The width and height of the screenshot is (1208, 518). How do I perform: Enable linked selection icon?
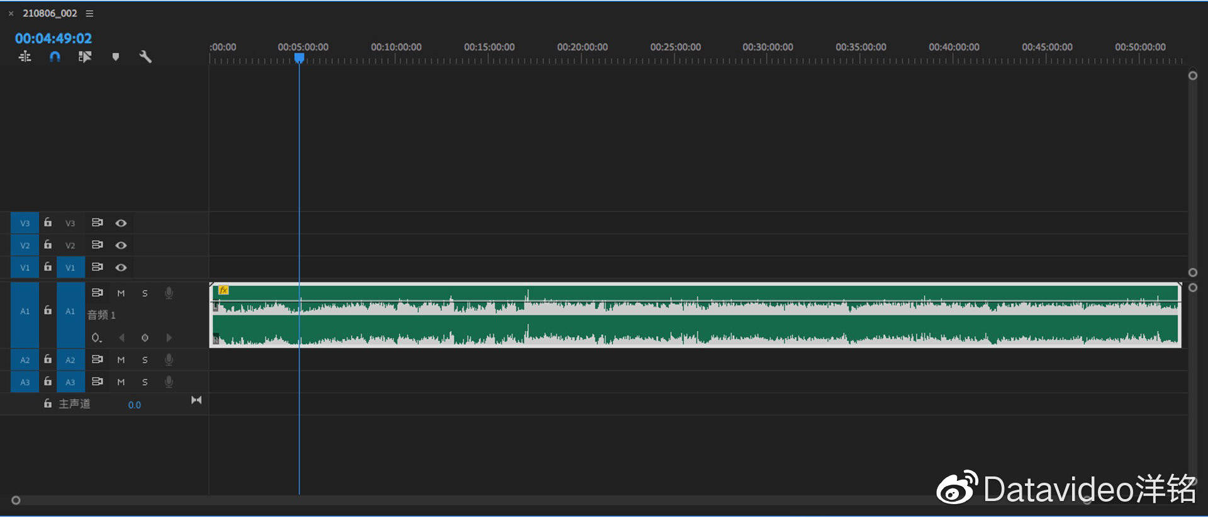coord(85,57)
